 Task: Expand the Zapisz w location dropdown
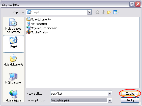(89, 12)
